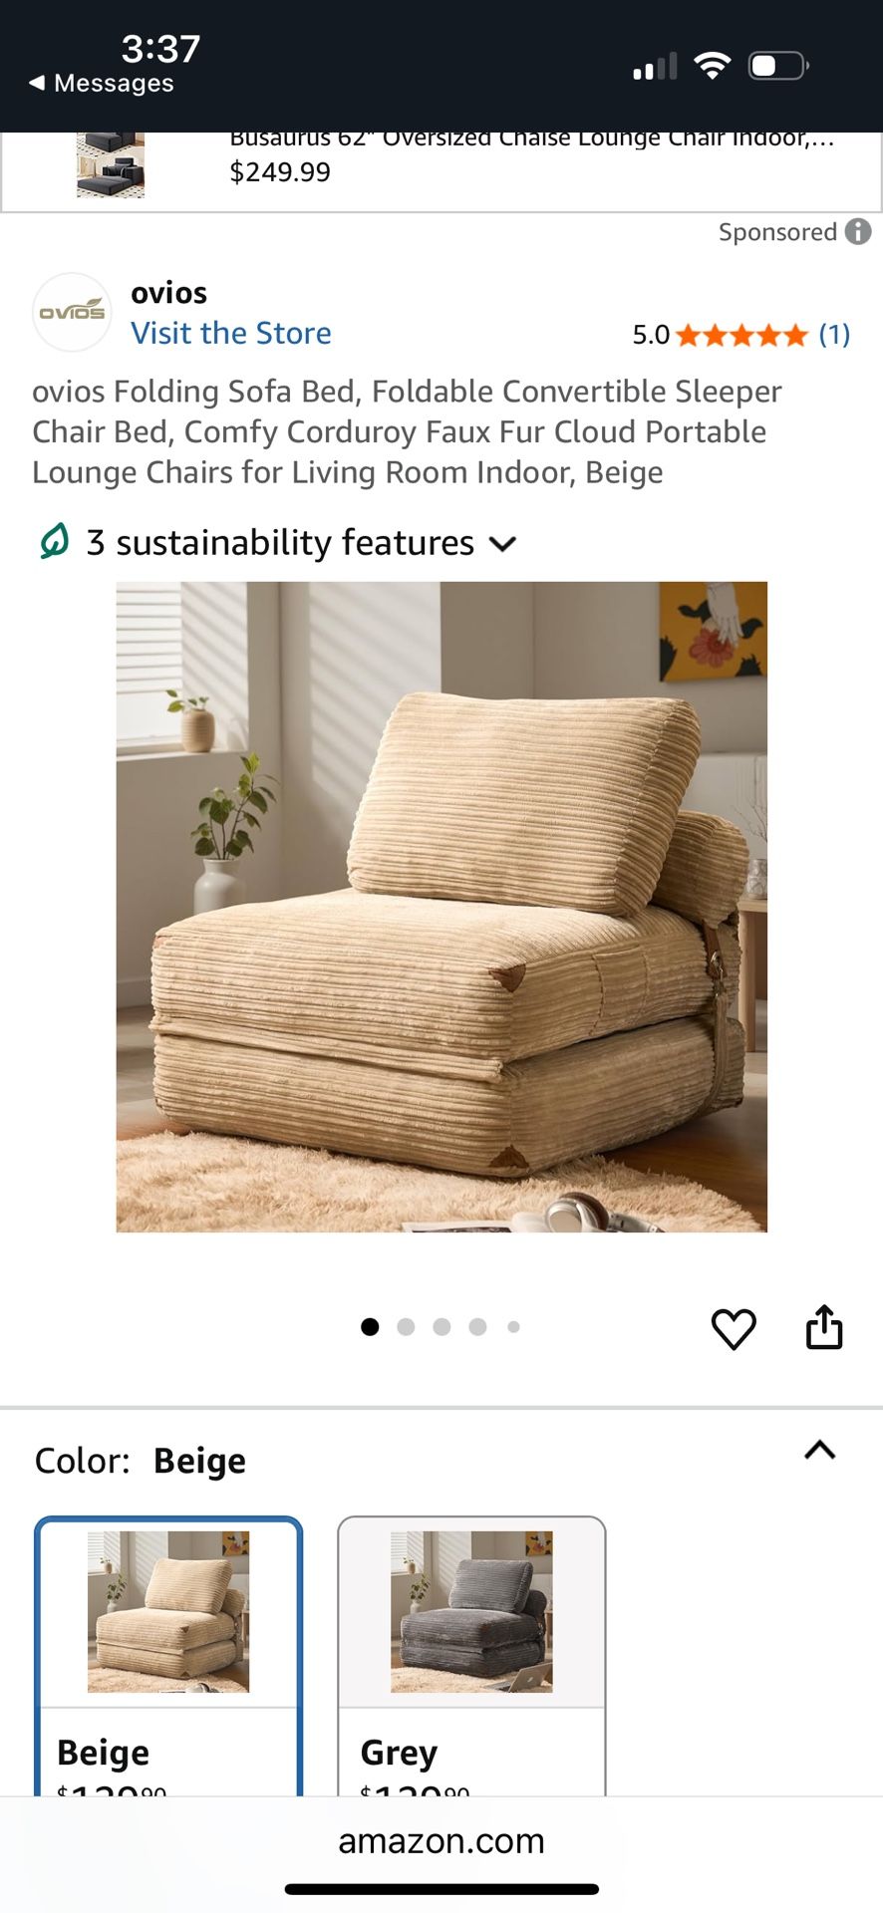Open the main beige sofa bed image
Image resolution: width=883 pixels, height=1913 pixels.
(441, 907)
